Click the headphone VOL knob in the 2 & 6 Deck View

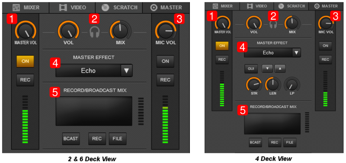(68, 32)
